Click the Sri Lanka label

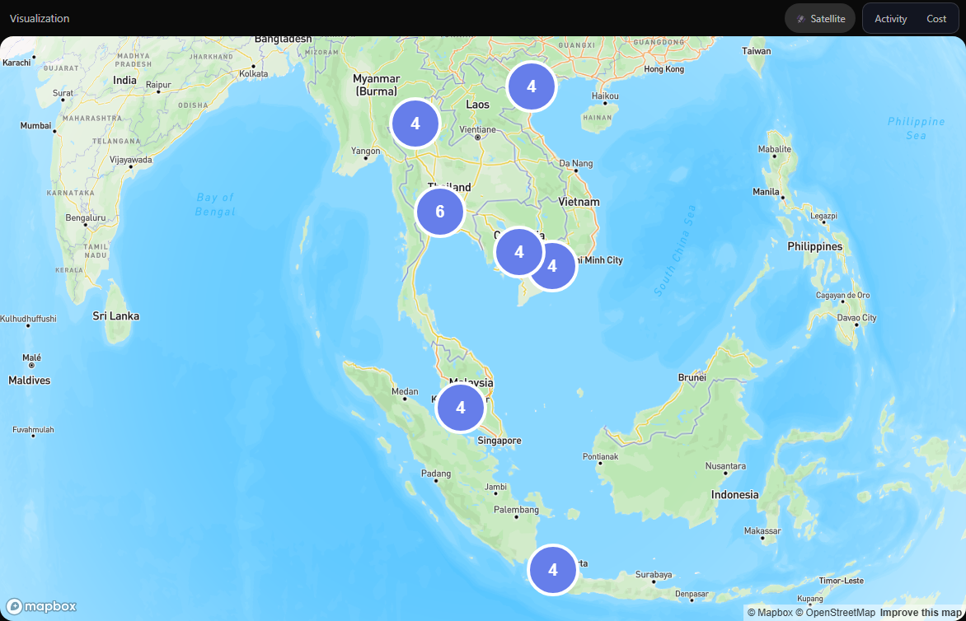pyautogui.click(x=116, y=316)
